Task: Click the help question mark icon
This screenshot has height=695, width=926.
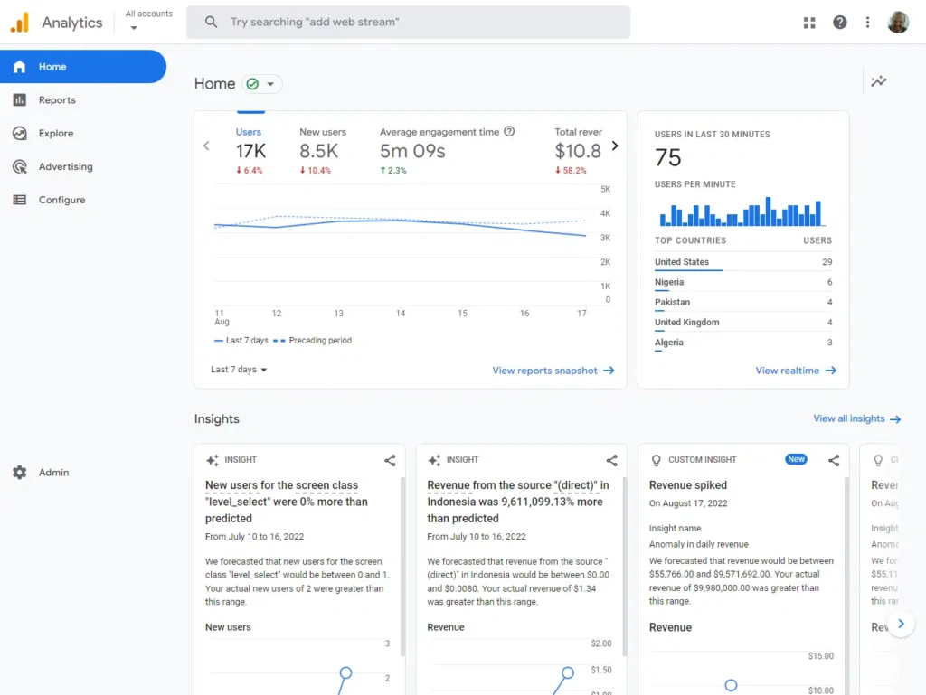Action: 840,23
